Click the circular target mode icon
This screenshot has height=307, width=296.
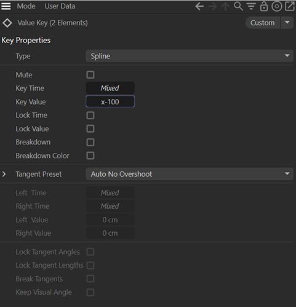pyautogui.click(x=277, y=6)
